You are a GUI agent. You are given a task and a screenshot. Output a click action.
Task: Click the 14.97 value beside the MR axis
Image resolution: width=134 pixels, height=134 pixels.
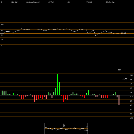click(125, 79)
